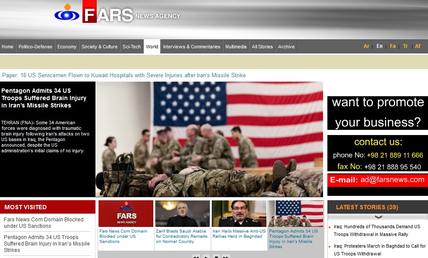Open the Zarif photo thumbnail

click(x=182, y=214)
